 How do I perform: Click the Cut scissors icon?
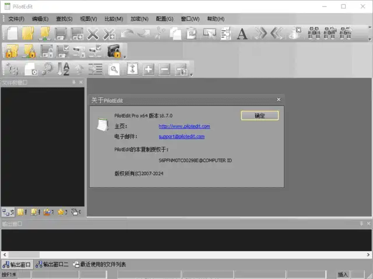pyautogui.click(x=160, y=33)
